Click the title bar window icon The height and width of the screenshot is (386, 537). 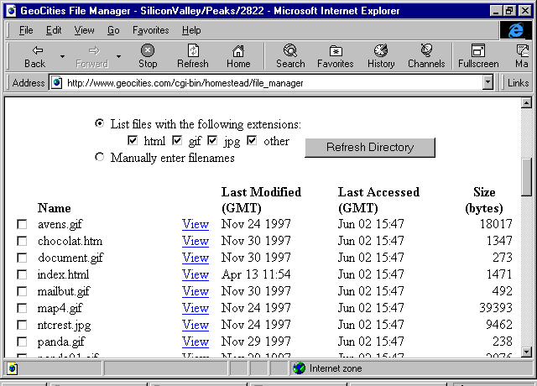[11, 11]
